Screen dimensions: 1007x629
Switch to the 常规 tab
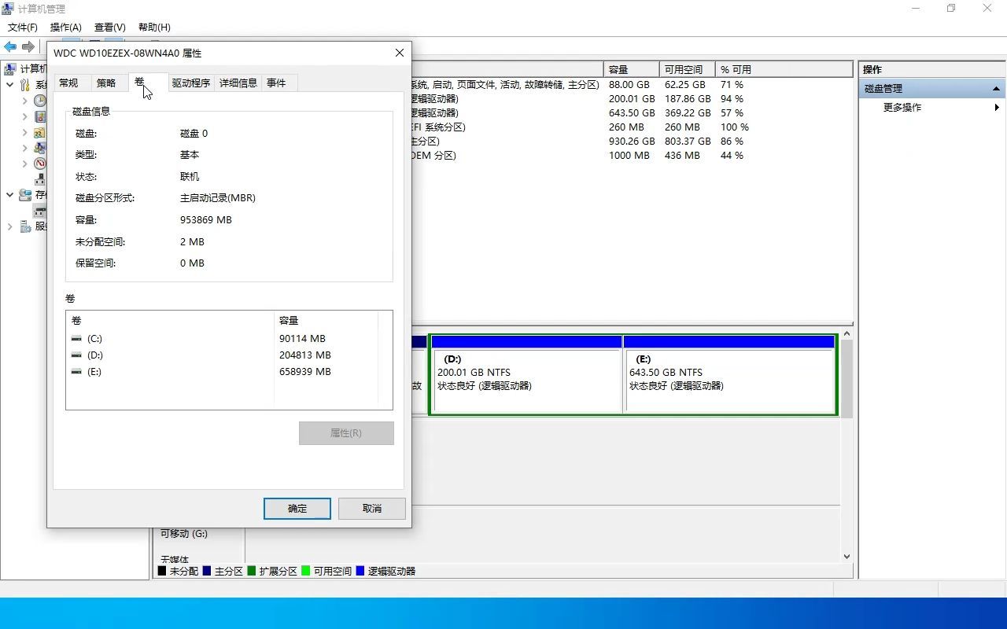(68, 83)
